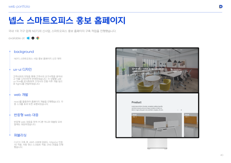This screenshot has height=163, width=231.
Task: Click the subtitle starting "국내 1위 가구 업체"
Action: click(62, 31)
